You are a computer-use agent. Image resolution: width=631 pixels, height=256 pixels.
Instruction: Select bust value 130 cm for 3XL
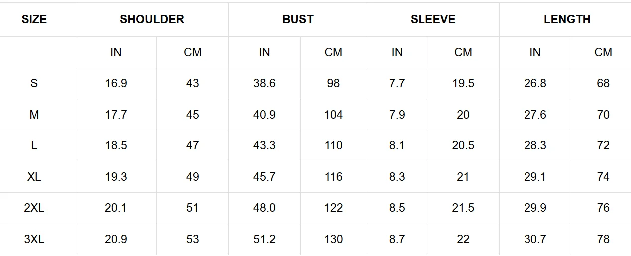[333, 239]
